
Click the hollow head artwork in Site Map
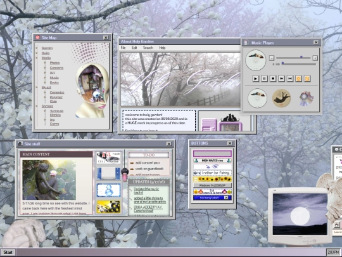tap(92, 91)
